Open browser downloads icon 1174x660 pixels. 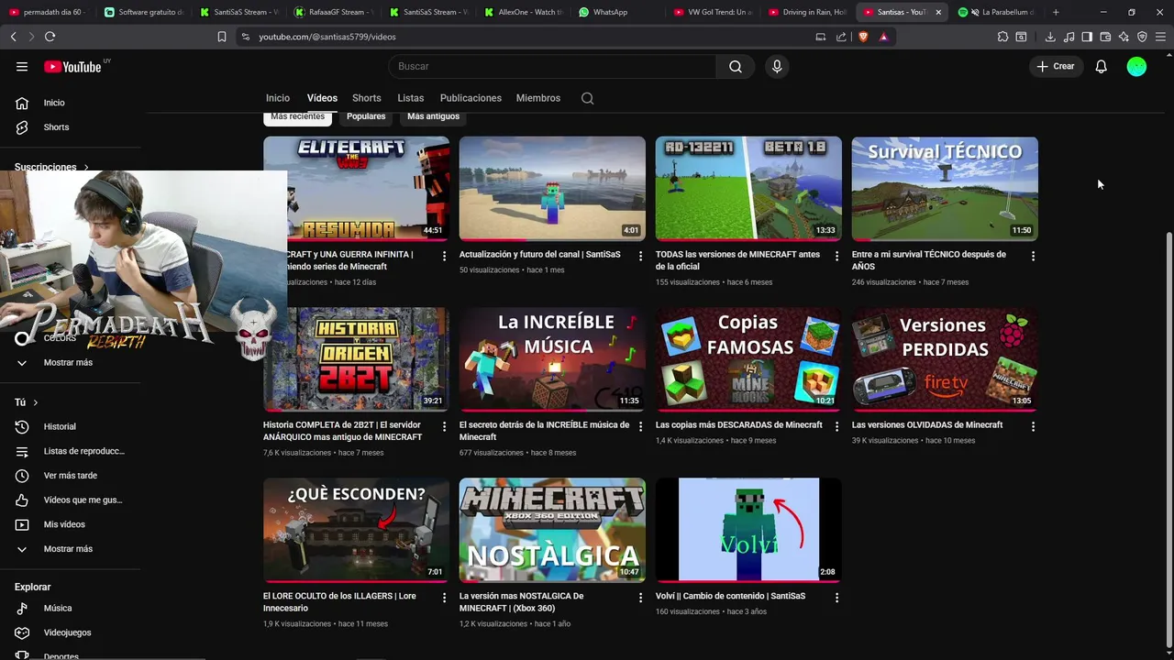point(1050,37)
